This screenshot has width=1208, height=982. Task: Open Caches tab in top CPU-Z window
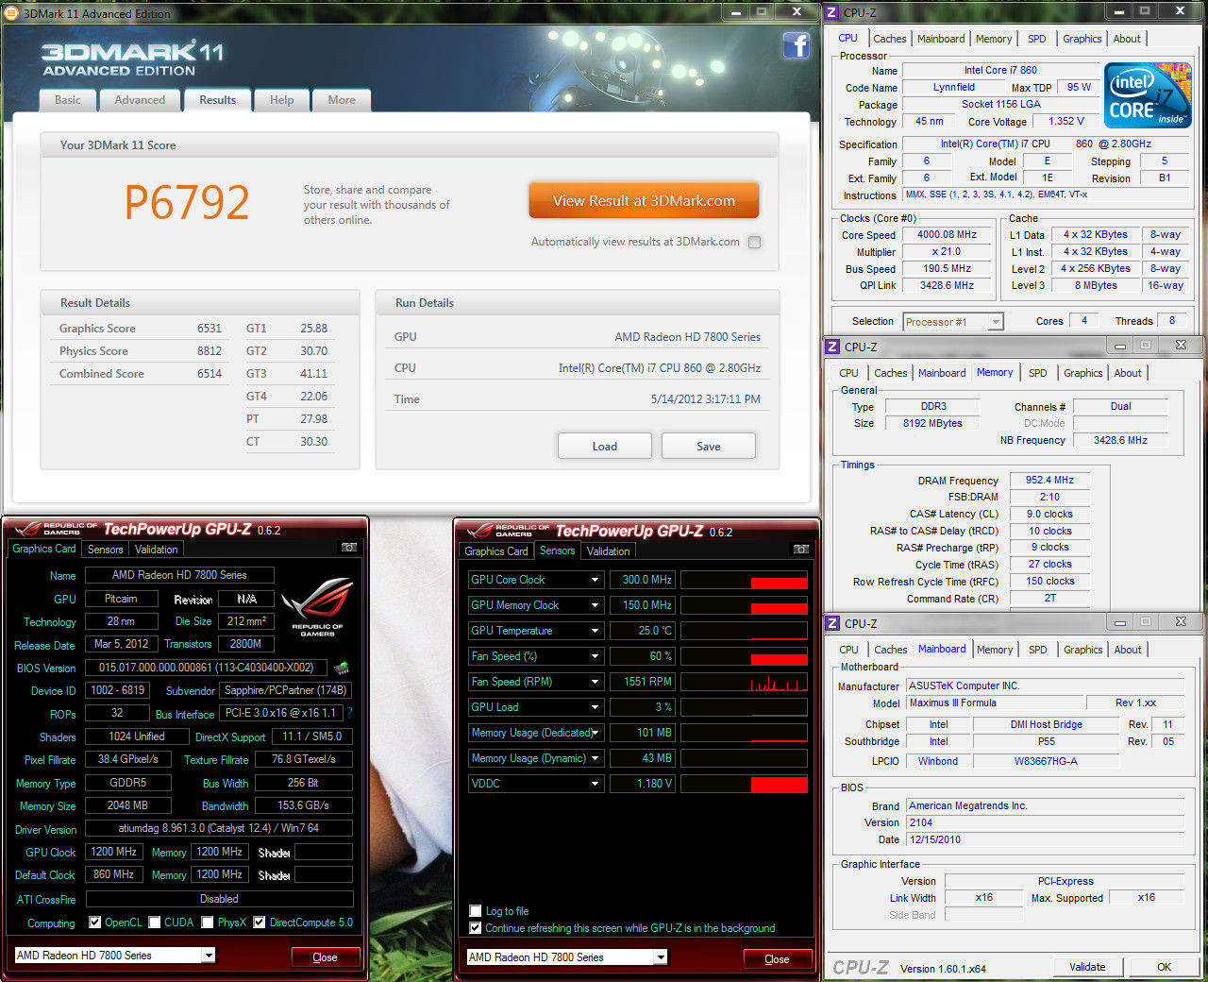(x=889, y=39)
